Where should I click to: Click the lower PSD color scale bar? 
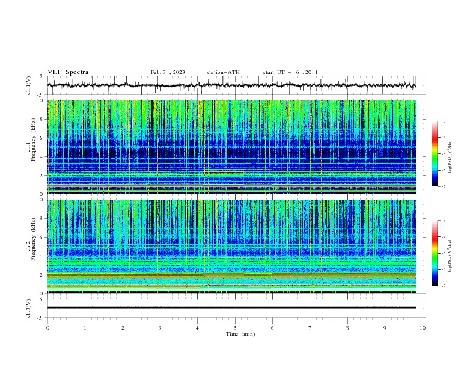tap(435, 253)
